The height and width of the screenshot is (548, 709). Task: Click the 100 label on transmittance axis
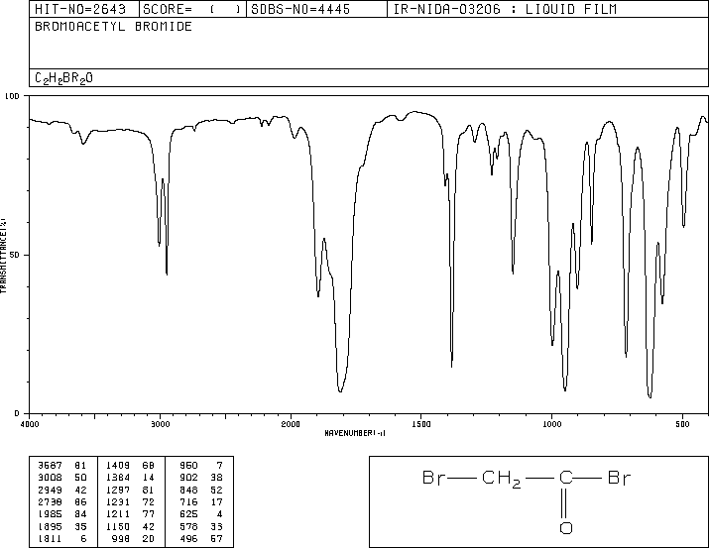click(12, 96)
